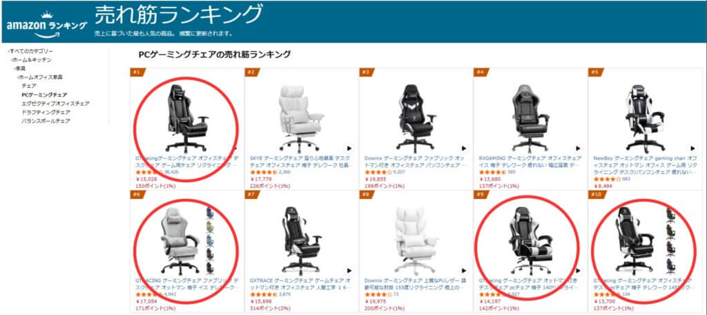Play video arrow on #8 white Dowinx chair

pos(464,271)
